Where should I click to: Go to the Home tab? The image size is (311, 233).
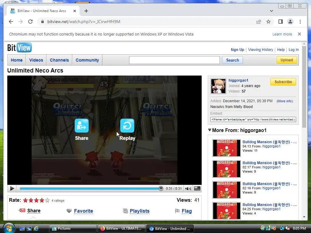click(x=17, y=60)
